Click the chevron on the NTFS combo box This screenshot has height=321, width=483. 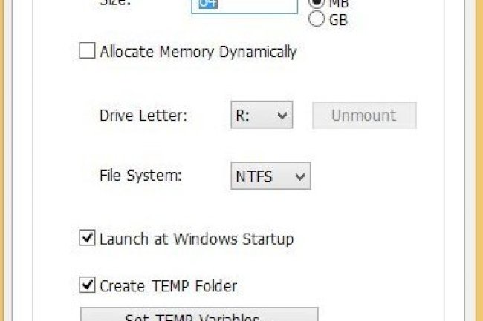tap(299, 176)
